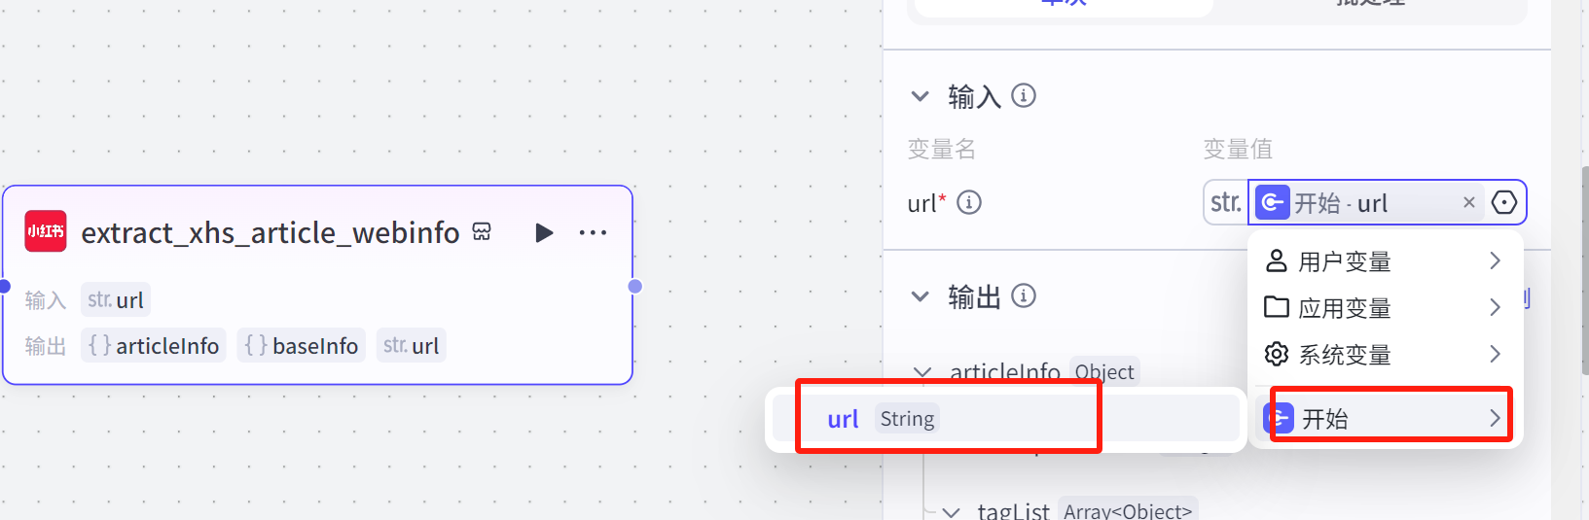Click the 变量名 column header

[x=941, y=149]
